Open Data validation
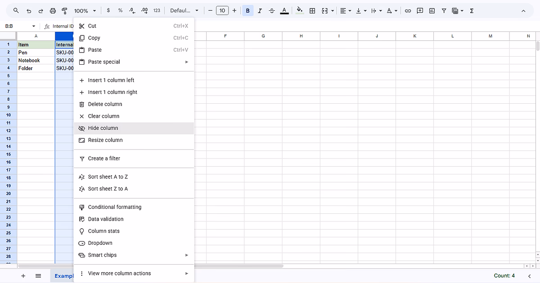This screenshot has height=283, width=540. coord(134,219)
